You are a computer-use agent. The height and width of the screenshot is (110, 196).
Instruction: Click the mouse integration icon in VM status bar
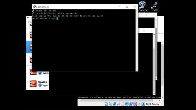click(139, 104)
